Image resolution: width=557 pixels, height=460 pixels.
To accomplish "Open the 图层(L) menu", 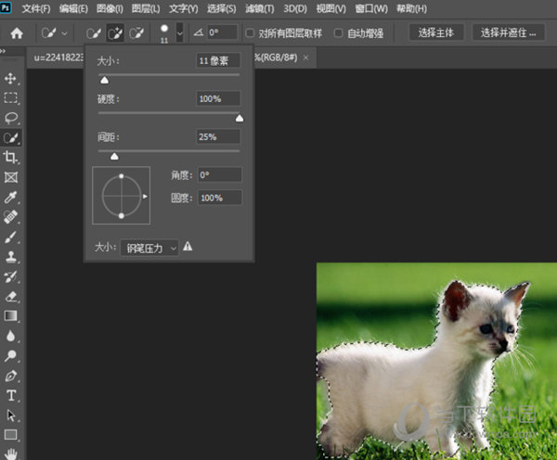I will coord(146,9).
